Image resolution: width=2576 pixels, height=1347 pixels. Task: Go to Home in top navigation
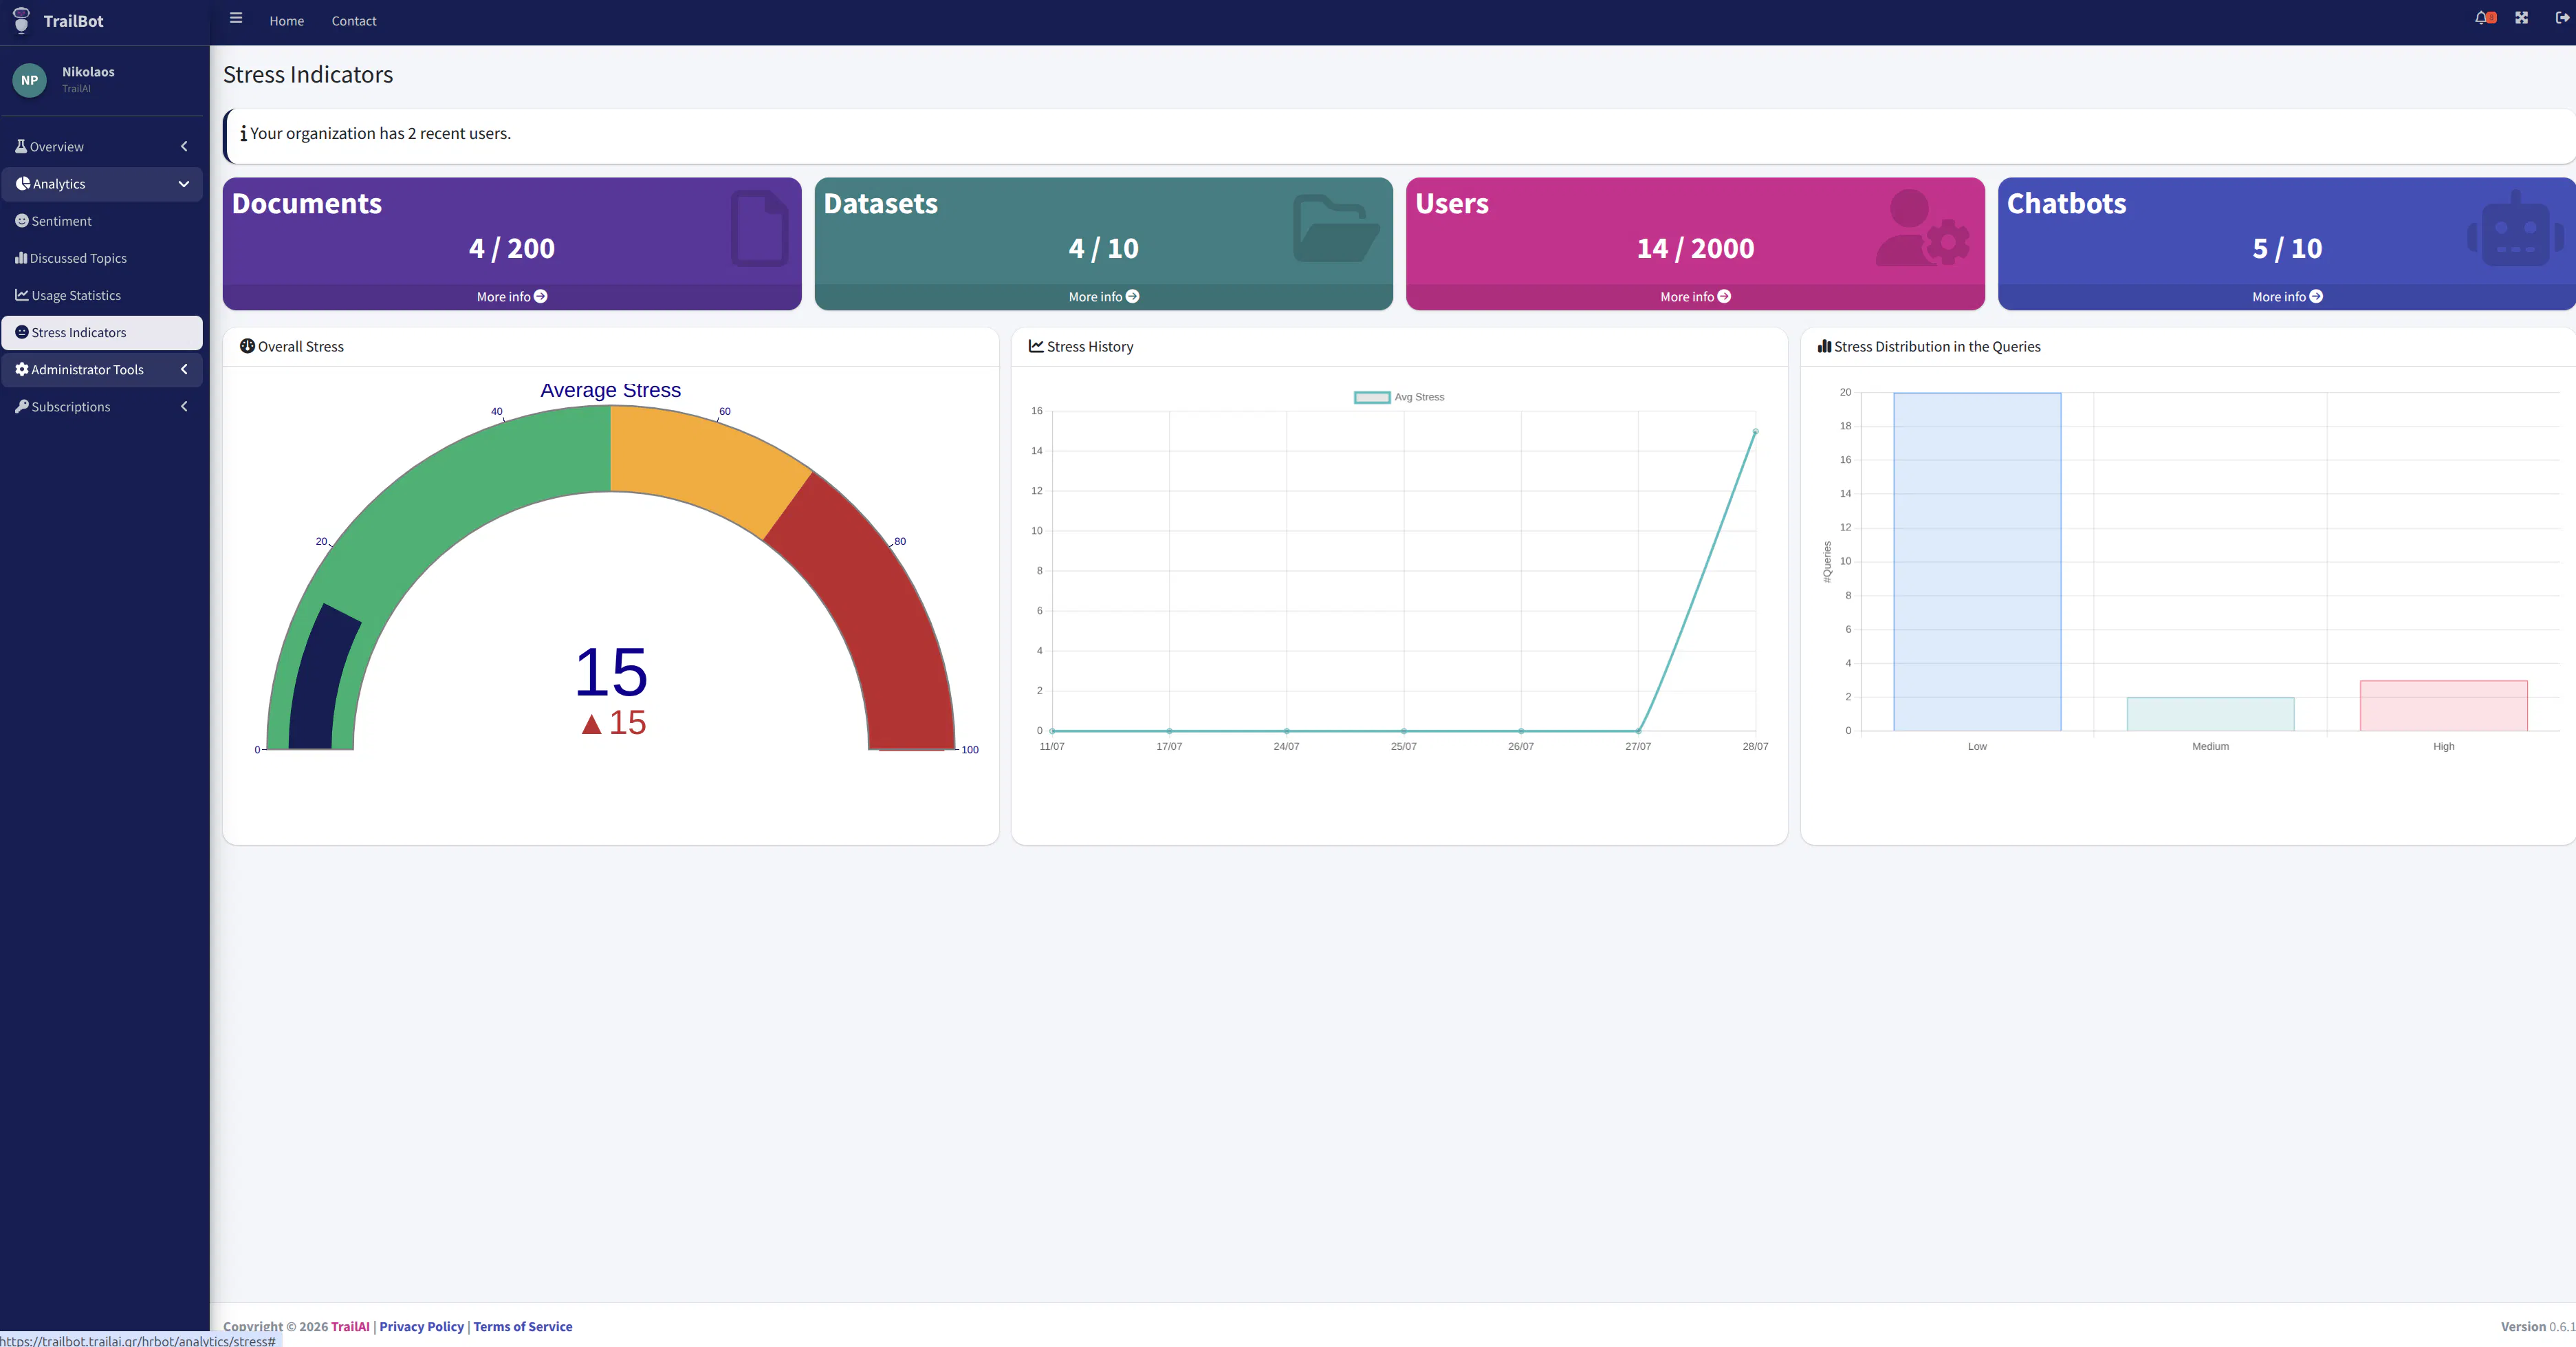(286, 20)
